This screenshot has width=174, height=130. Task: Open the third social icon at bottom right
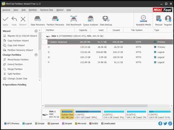coord(170,123)
